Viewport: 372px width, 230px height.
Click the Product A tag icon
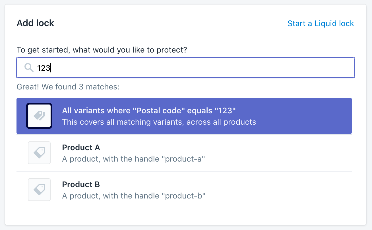(x=39, y=153)
